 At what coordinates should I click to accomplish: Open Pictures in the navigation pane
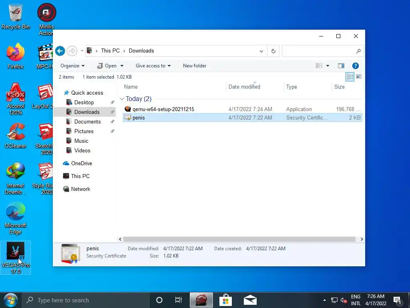tap(84, 131)
